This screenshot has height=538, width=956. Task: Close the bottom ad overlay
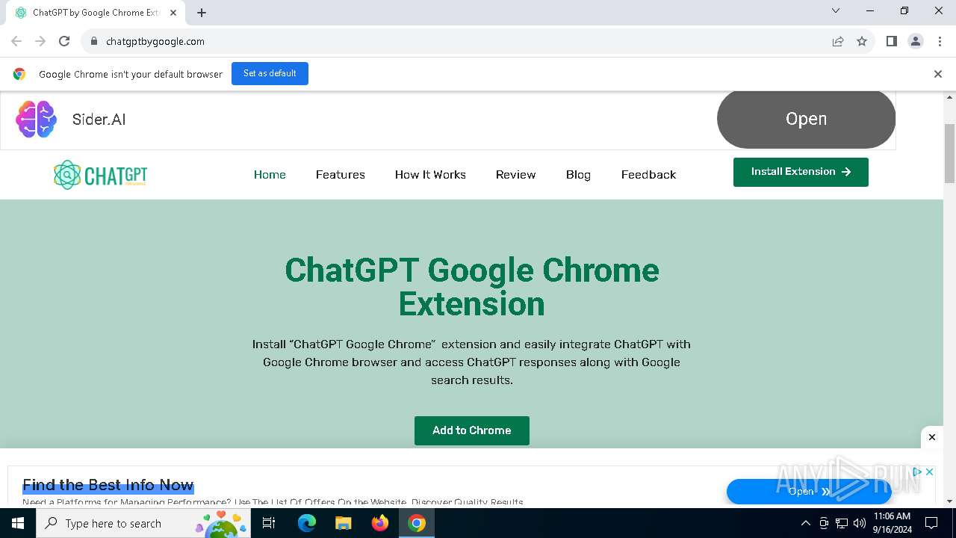coord(932,437)
